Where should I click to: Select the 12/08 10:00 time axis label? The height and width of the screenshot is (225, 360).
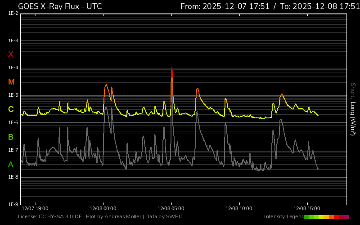click(239, 209)
